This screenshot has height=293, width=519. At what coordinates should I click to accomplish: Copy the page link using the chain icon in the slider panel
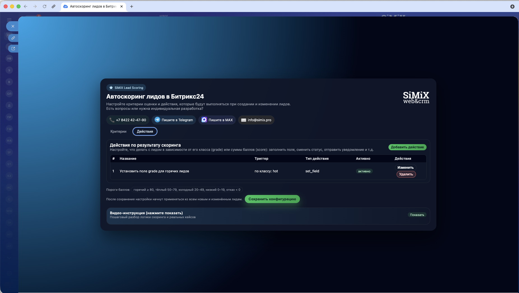point(13,38)
